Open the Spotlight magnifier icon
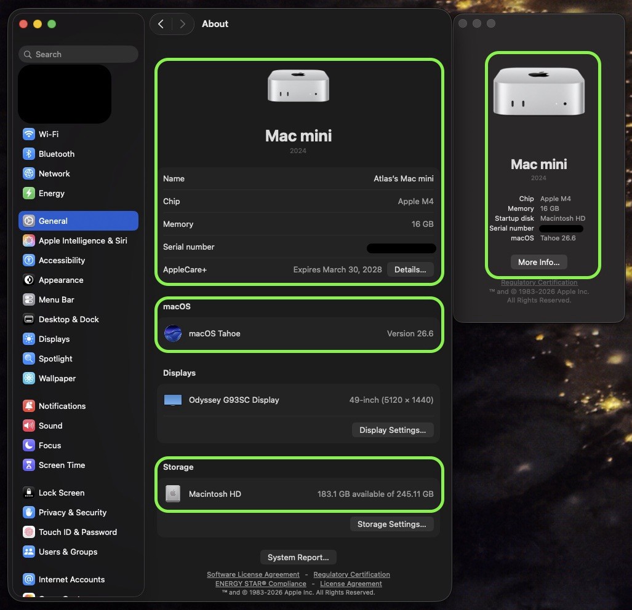This screenshot has height=610, width=632. 29,358
